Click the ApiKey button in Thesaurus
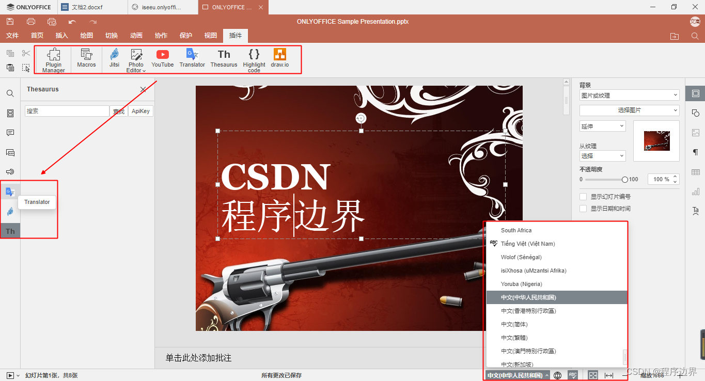This screenshot has height=381, width=705. click(140, 111)
